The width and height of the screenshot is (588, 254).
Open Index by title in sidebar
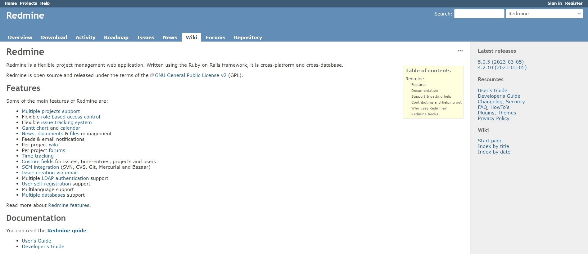coord(493,146)
